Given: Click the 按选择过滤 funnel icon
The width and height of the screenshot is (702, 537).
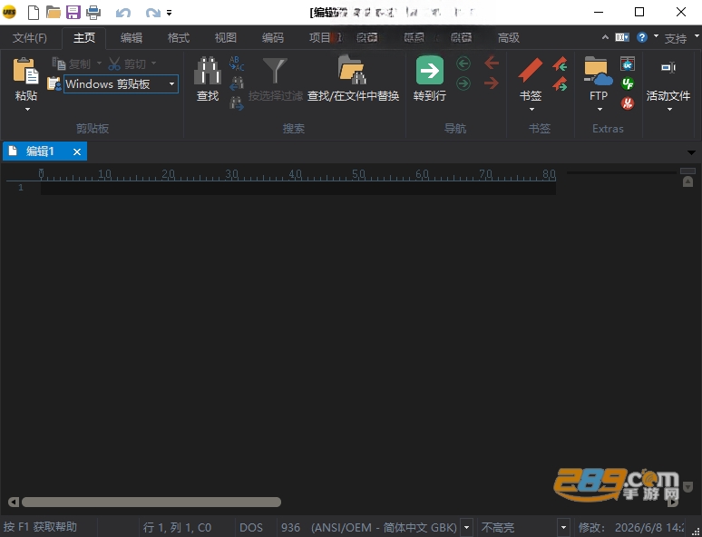Looking at the screenshot, I should [275, 71].
